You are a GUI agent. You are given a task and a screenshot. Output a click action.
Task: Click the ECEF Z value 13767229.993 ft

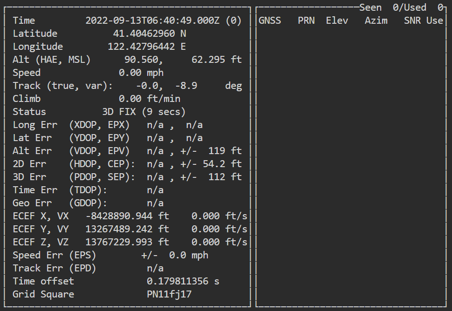click(x=127, y=242)
